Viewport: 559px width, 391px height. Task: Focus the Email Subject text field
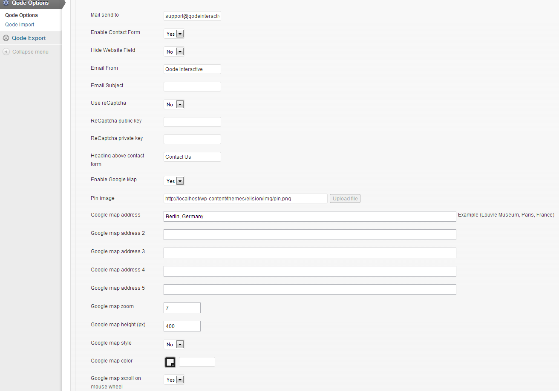pos(192,87)
